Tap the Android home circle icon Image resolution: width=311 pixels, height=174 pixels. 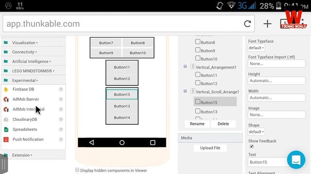coord(122,143)
